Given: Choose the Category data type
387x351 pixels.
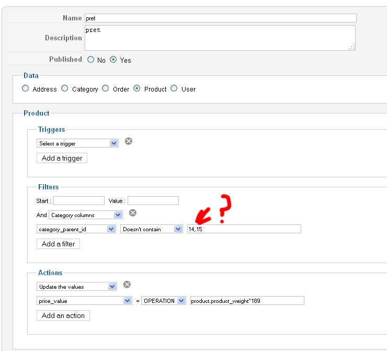Looking at the screenshot, I should click(65, 88).
